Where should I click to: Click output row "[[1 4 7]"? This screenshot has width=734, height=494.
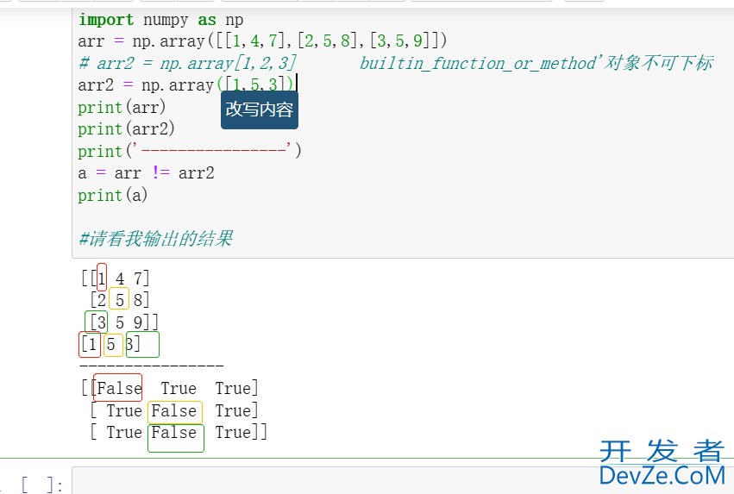tap(116, 278)
